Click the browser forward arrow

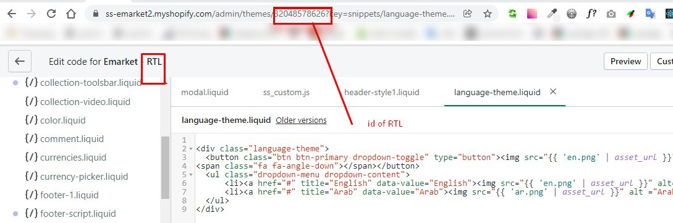(x=32, y=14)
